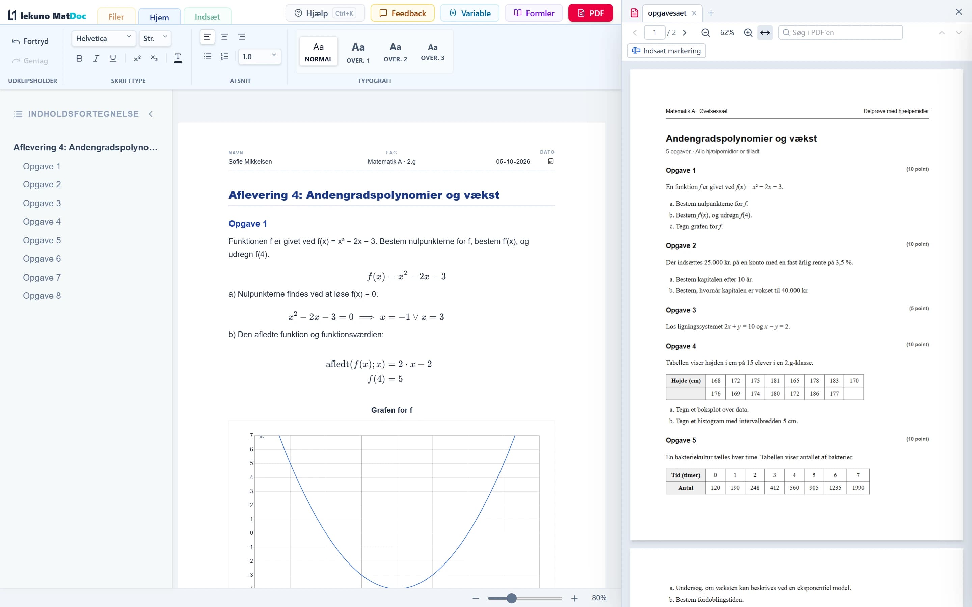Decrease document zoom with minus
This screenshot has height=607, width=972.
[476, 598]
